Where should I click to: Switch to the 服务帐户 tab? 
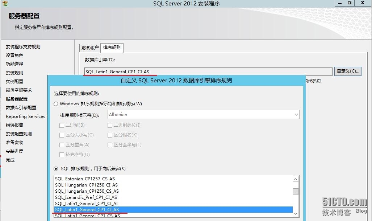point(90,48)
